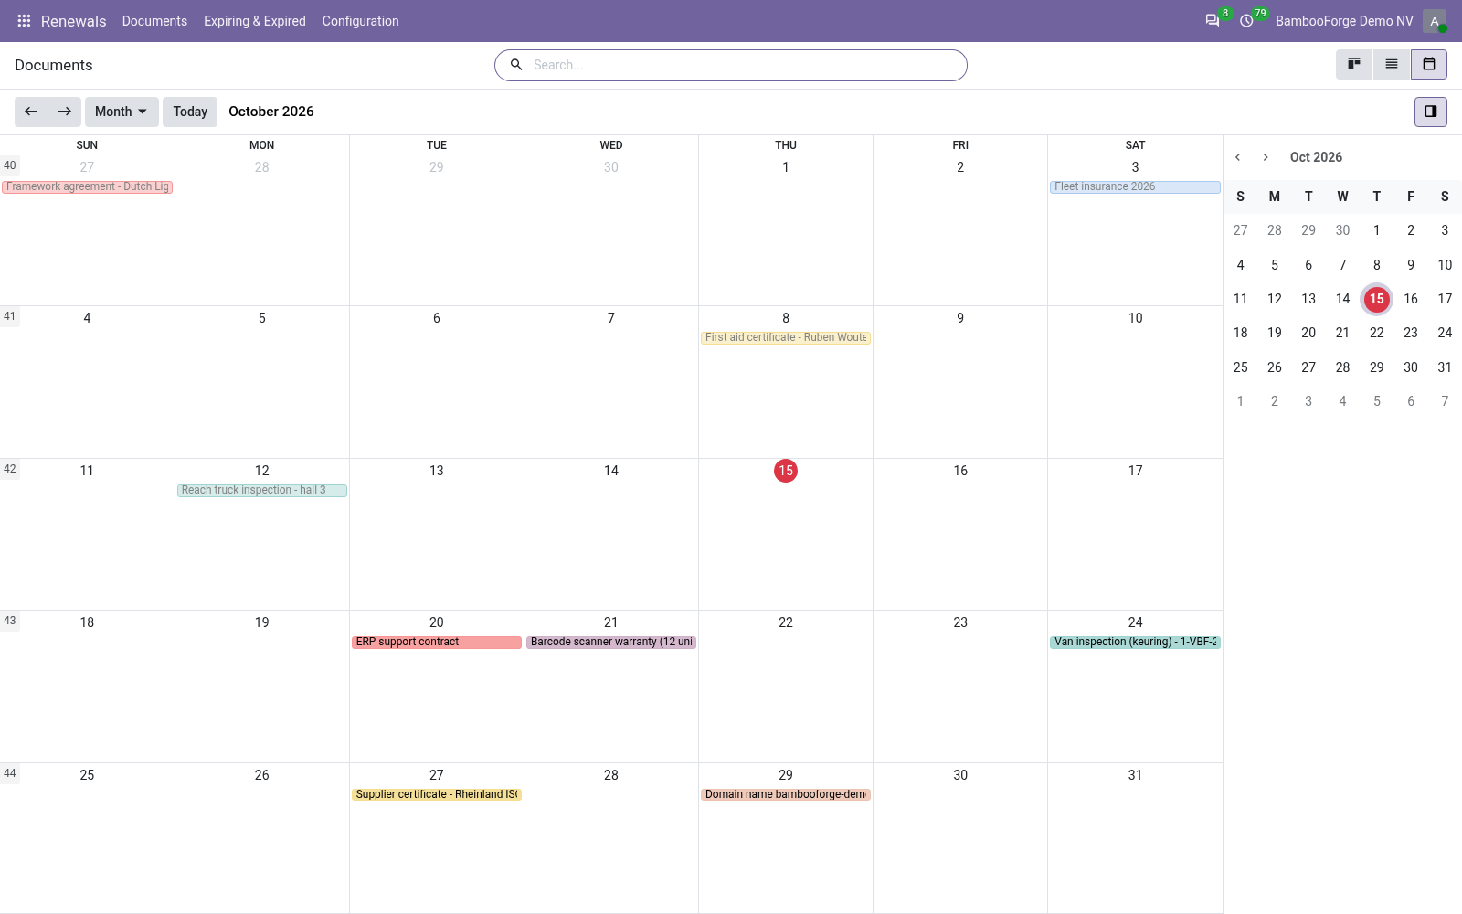Viewport: 1462px width, 914px height.
Task: Click the Documents breadcrumb title
Action: coord(54,65)
